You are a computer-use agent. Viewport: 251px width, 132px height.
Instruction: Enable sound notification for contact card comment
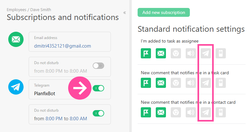point(191,112)
